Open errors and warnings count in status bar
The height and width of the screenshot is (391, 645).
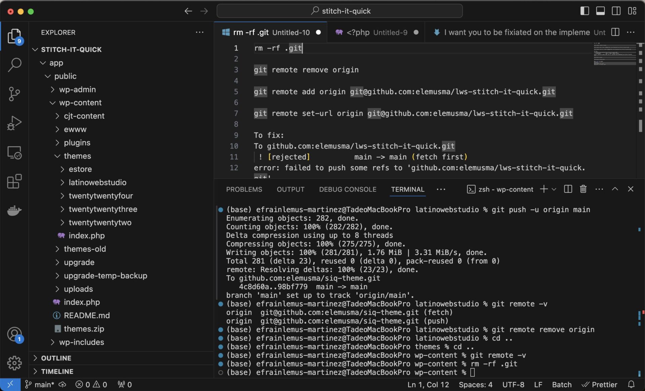click(x=91, y=384)
